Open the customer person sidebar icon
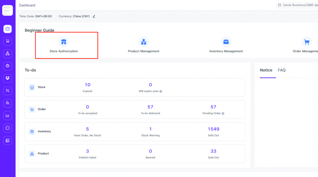Screen dimensions: 318x177 7,103
